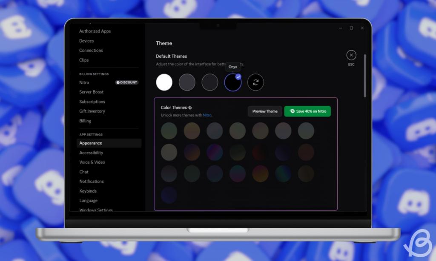Open the Accessibility settings section
Viewport: 436px width, 261px height.
91,153
